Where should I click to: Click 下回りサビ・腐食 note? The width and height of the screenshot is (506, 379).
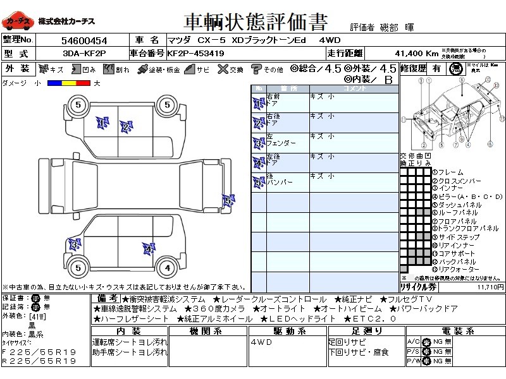359,352
